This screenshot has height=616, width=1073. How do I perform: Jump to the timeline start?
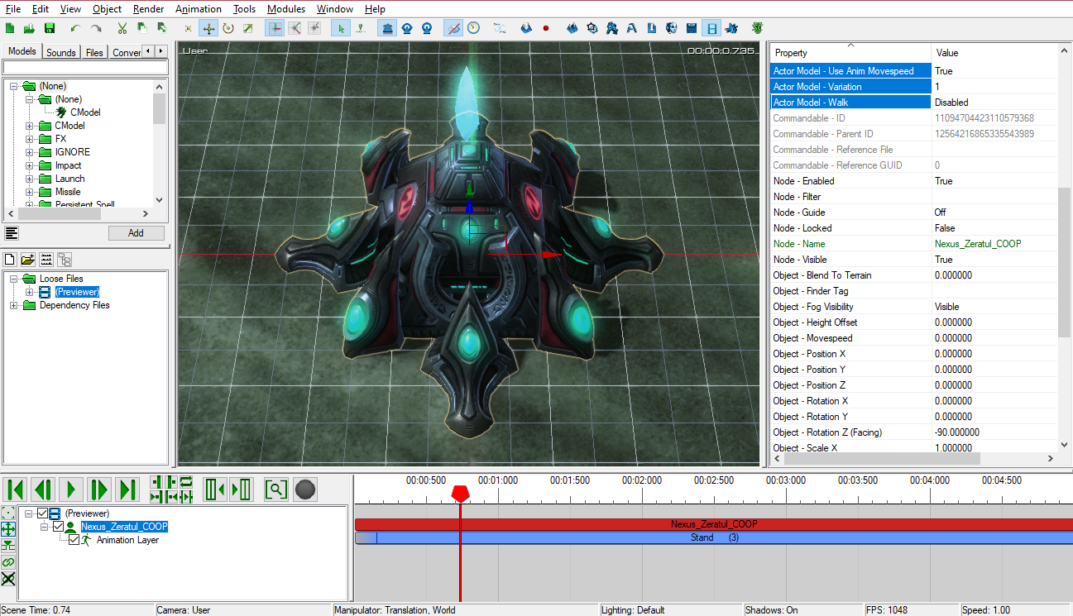tap(16, 489)
